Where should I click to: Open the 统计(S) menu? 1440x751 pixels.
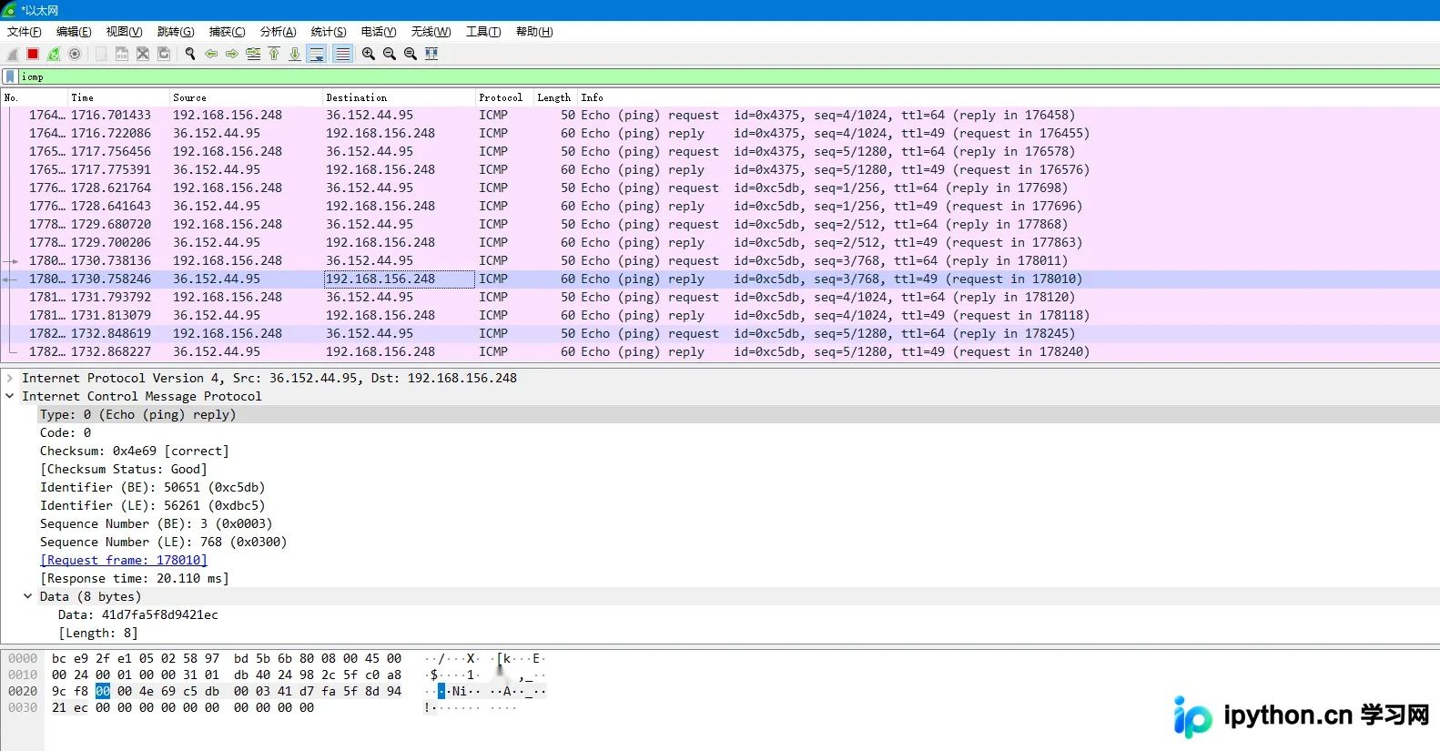tap(329, 32)
